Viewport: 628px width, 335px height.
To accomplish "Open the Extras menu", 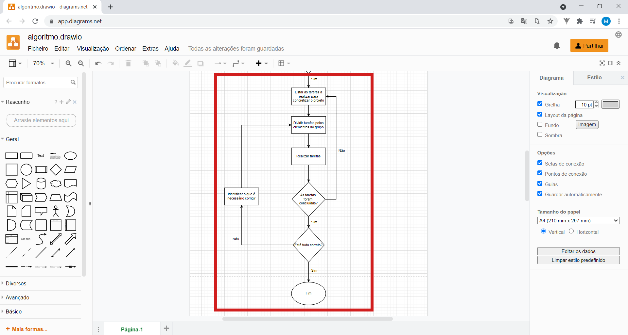I will pos(150,49).
